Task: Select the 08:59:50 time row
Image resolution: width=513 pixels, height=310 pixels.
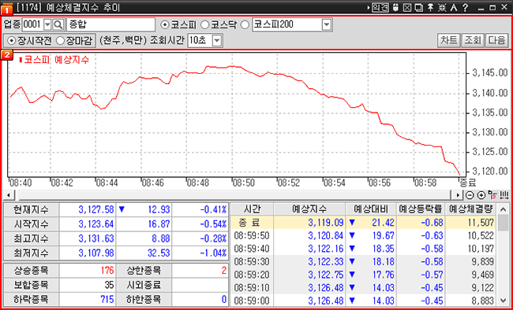Action: [364, 235]
